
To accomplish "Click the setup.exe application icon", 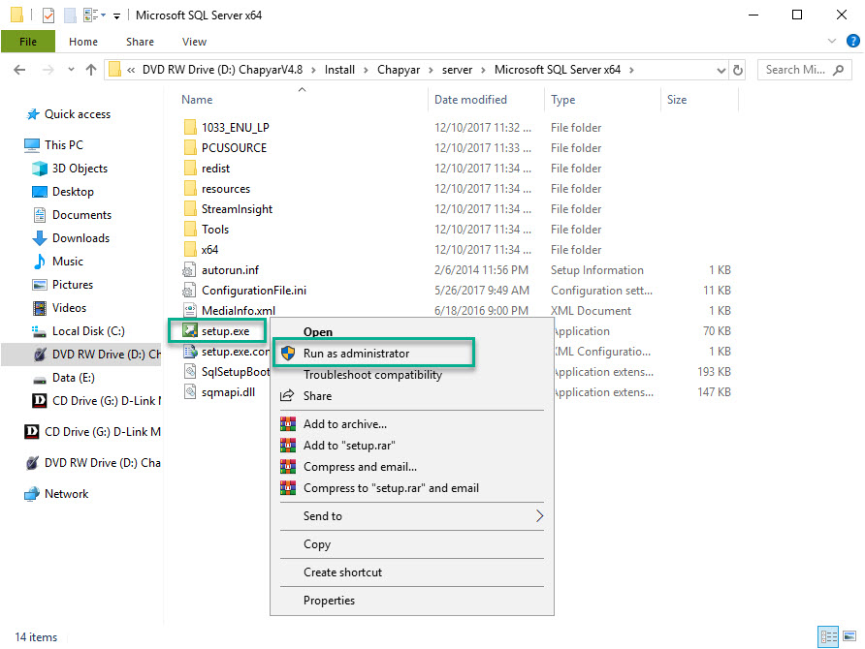I will [x=190, y=331].
